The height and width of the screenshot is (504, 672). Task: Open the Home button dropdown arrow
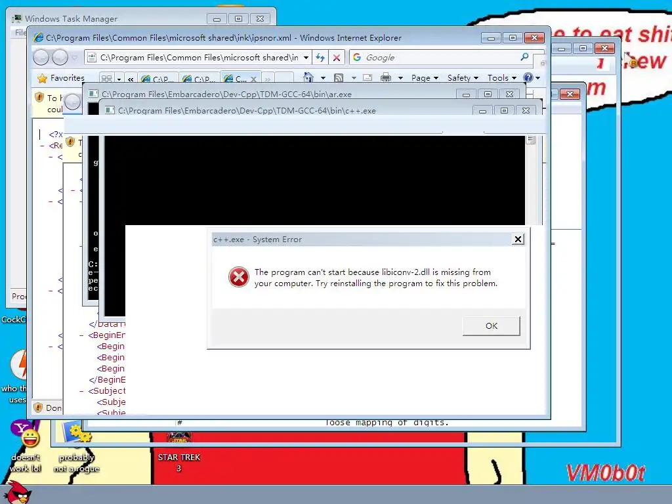(323, 78)
